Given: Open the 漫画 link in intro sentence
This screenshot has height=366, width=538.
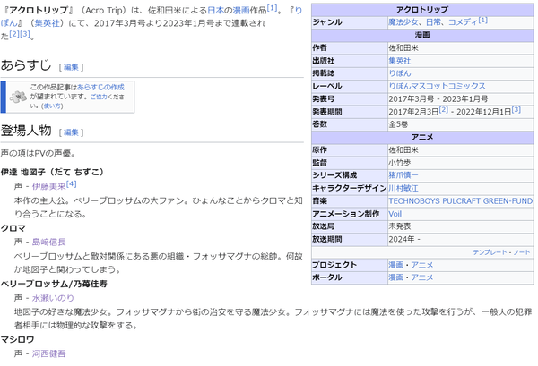Looking at the screenshot, I should point(241,10).
